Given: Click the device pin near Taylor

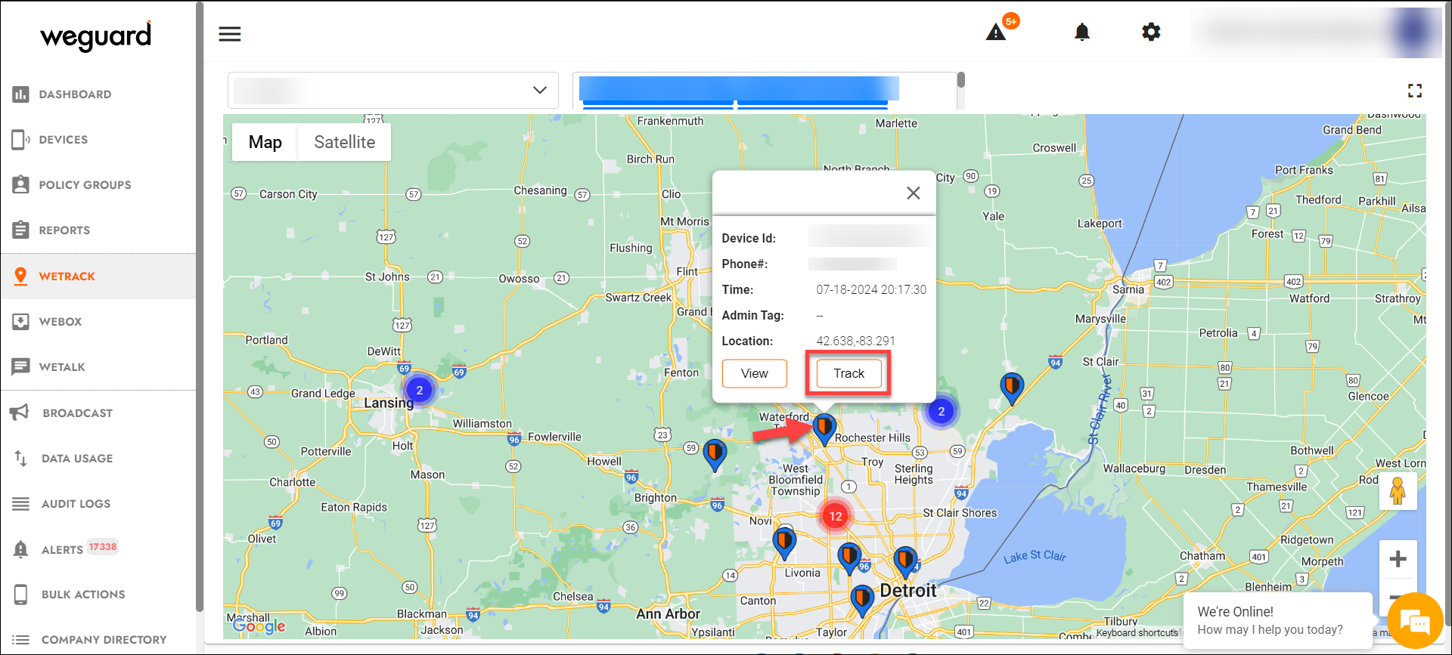Looking at the screenshot, I should tap(862, 601).
